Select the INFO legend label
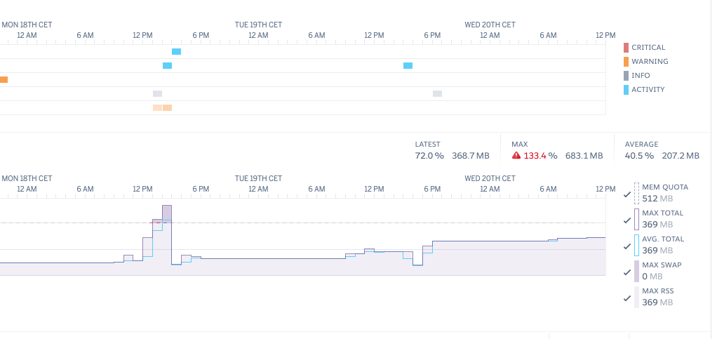717x339 pixels. (641, 76)
